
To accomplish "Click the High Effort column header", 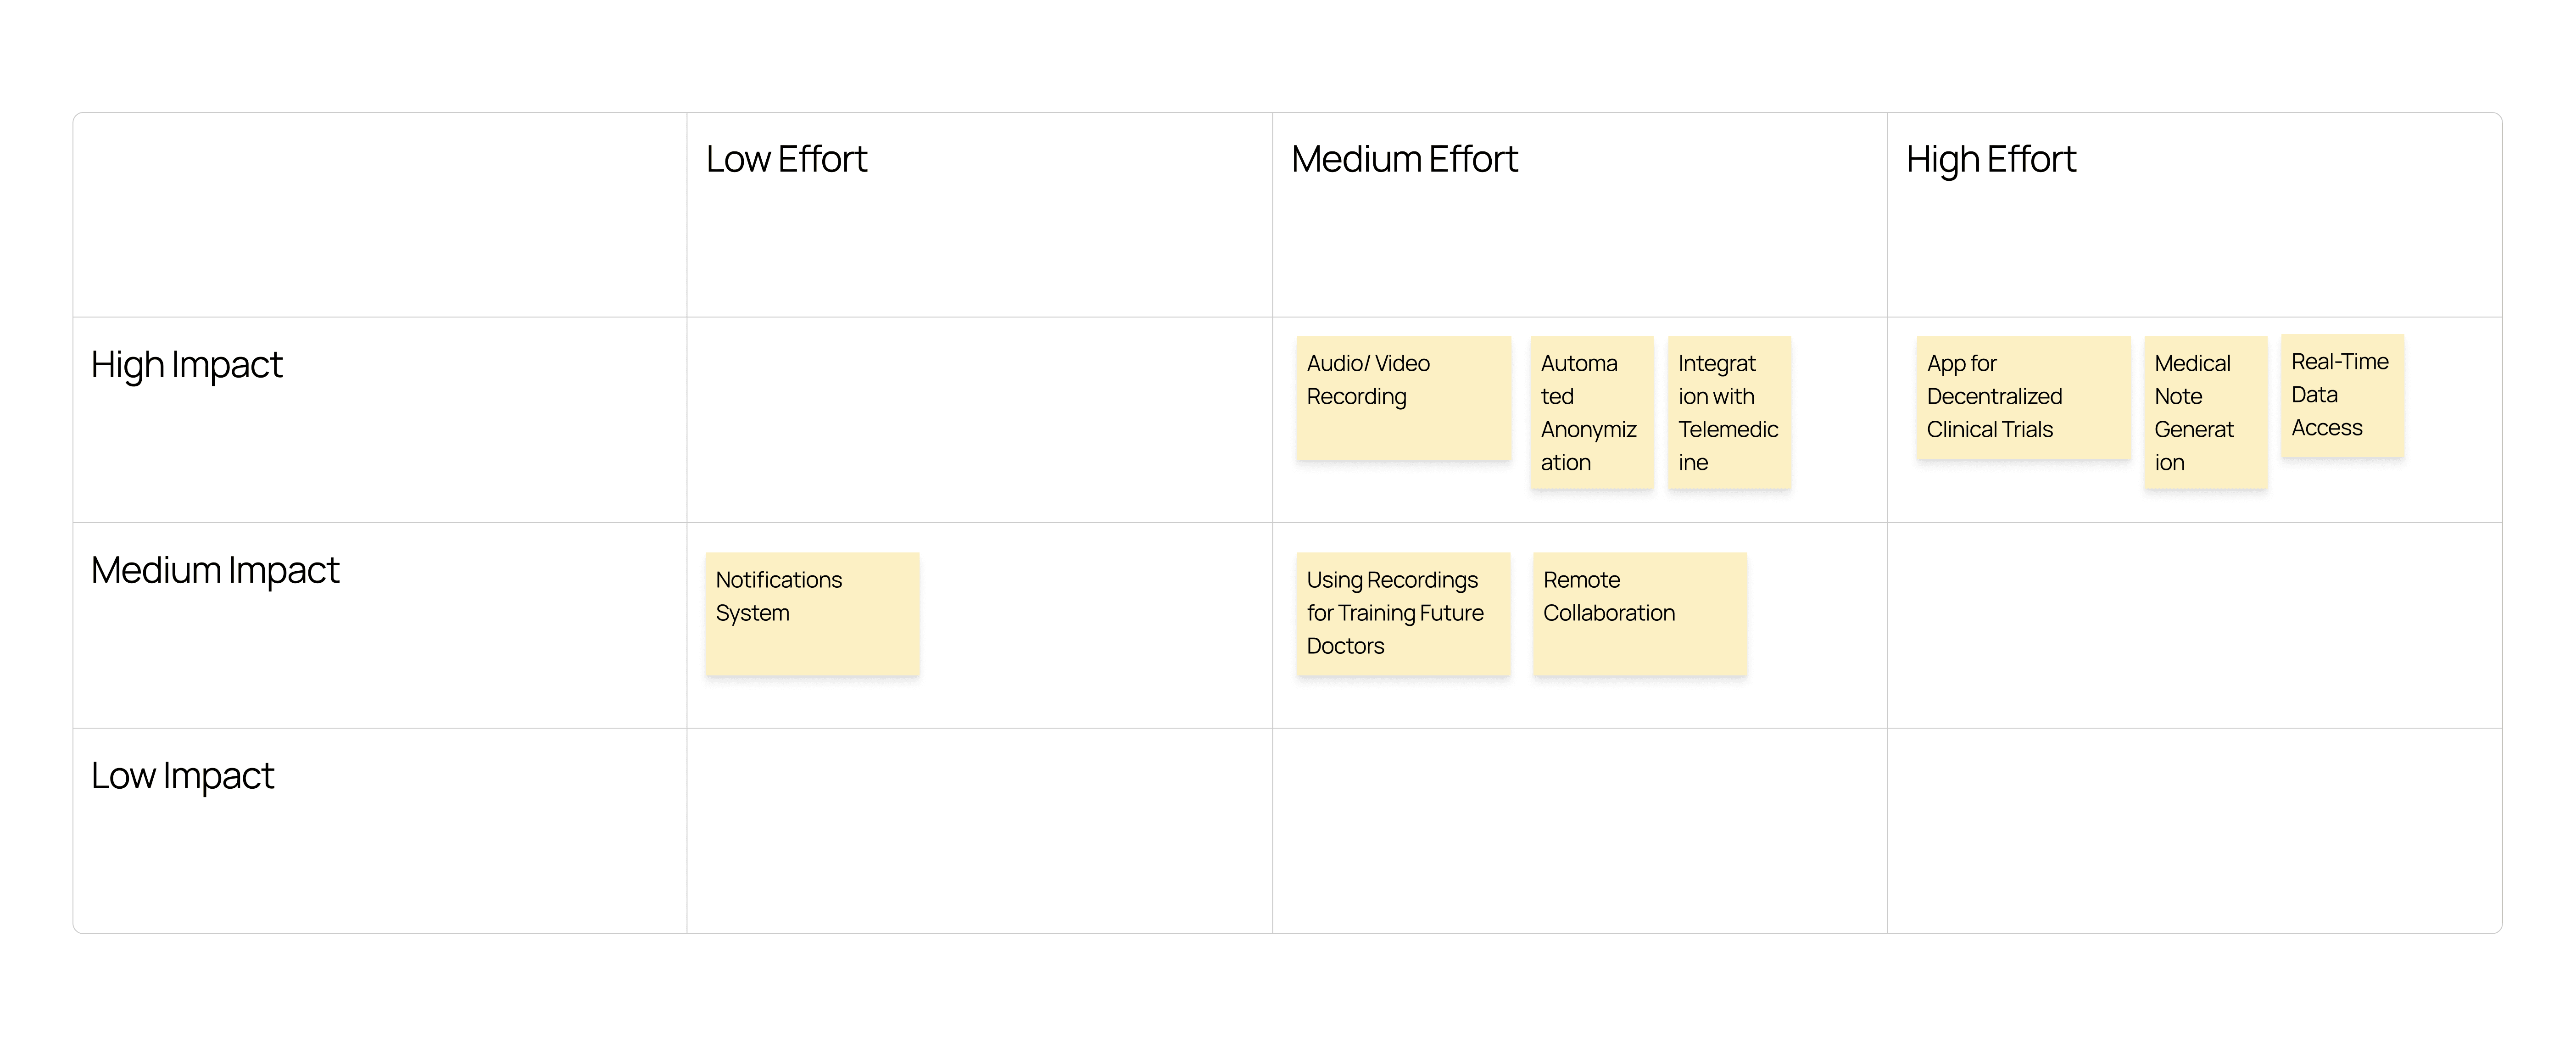I will 1991,160.
